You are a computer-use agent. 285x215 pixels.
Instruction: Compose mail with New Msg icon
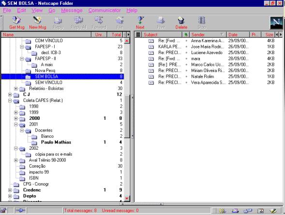tap(37, 23)
